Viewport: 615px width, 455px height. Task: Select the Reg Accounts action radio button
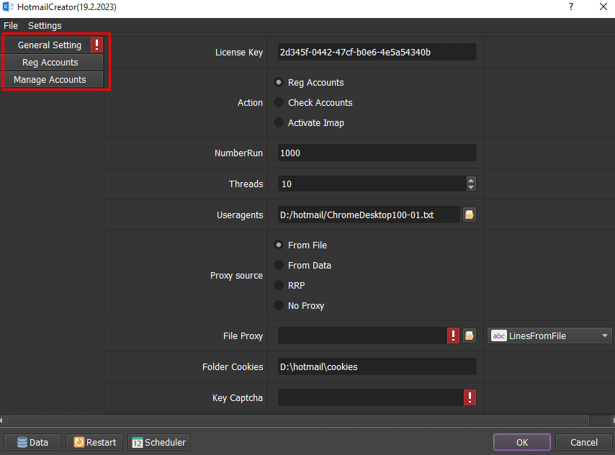(279, 82)
